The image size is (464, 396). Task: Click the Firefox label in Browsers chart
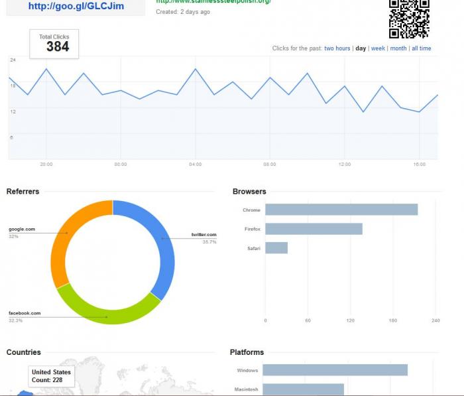click(x=253, y=229)
